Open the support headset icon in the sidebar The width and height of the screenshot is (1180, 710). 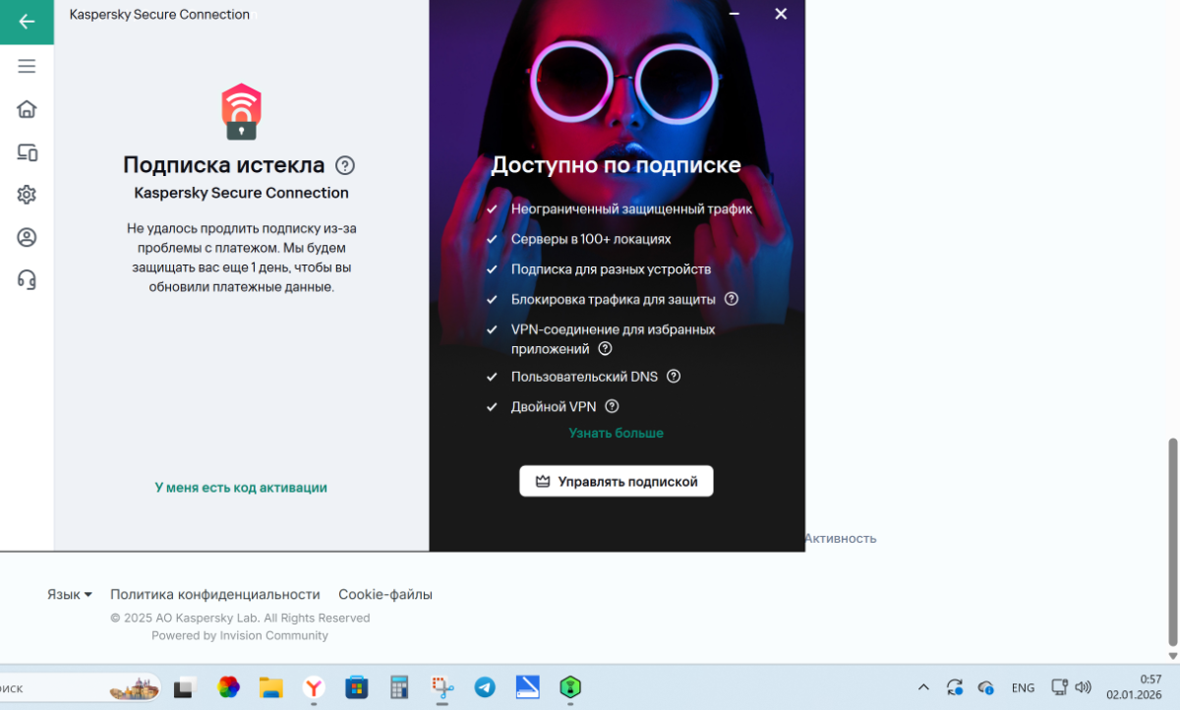(27, 280)
